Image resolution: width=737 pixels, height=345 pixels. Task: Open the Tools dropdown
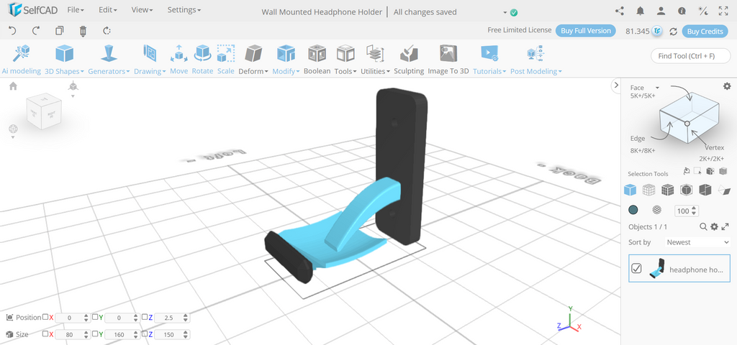(x=345, y=60)
